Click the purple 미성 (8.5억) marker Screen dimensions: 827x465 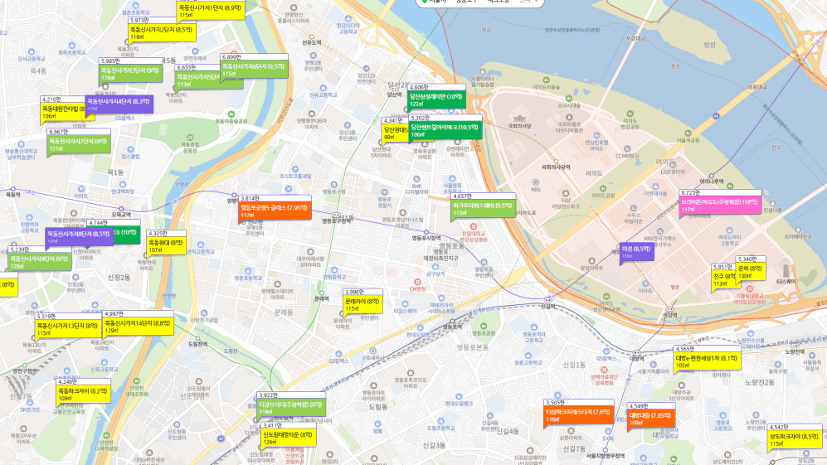point(636,250)
